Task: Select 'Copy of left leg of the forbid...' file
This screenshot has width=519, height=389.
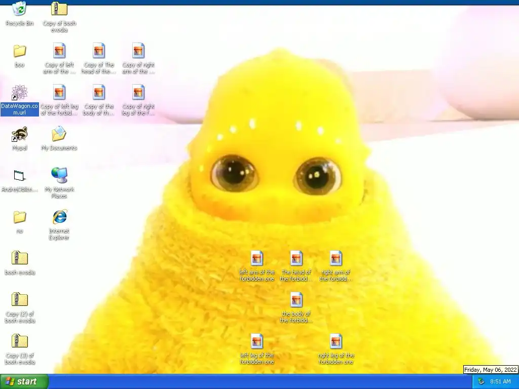Action: 59,92
